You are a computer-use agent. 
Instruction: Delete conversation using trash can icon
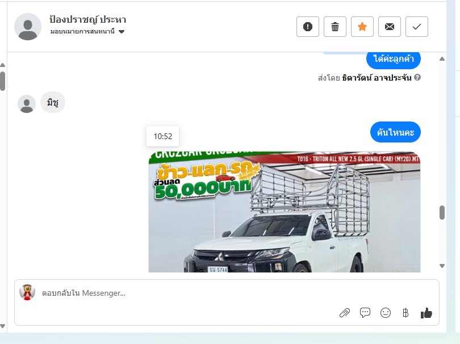pyautogui.click(x=334, y=27)
